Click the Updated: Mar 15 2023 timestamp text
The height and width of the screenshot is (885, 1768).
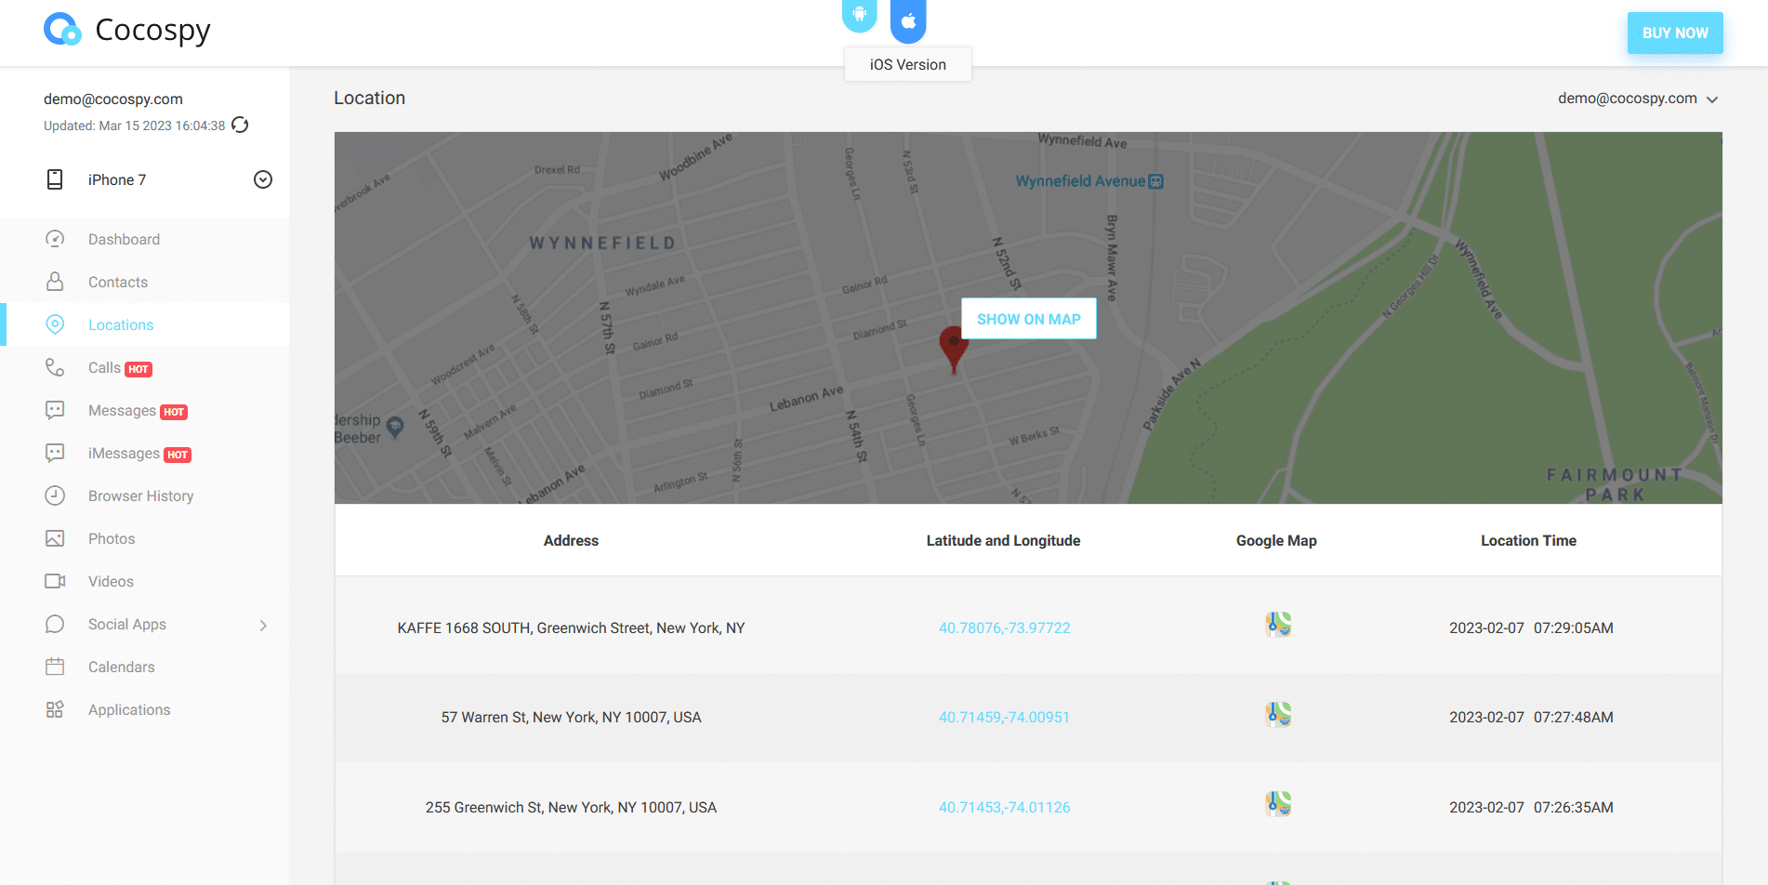click(x=134, y=125)
